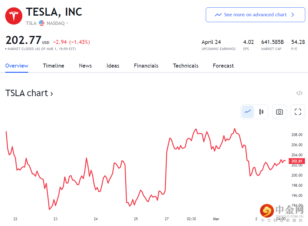Screen dimensions: 308x226
Task: Open the Forecast tab
Action: pos(223,66)
